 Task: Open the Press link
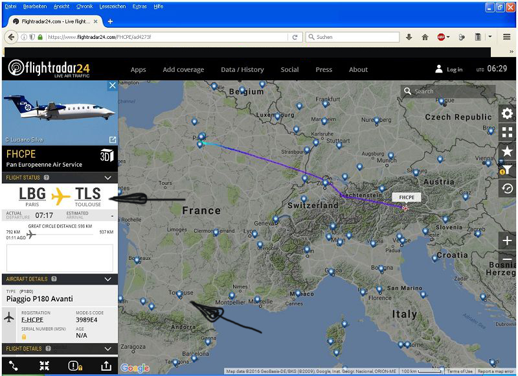[324, 69]
